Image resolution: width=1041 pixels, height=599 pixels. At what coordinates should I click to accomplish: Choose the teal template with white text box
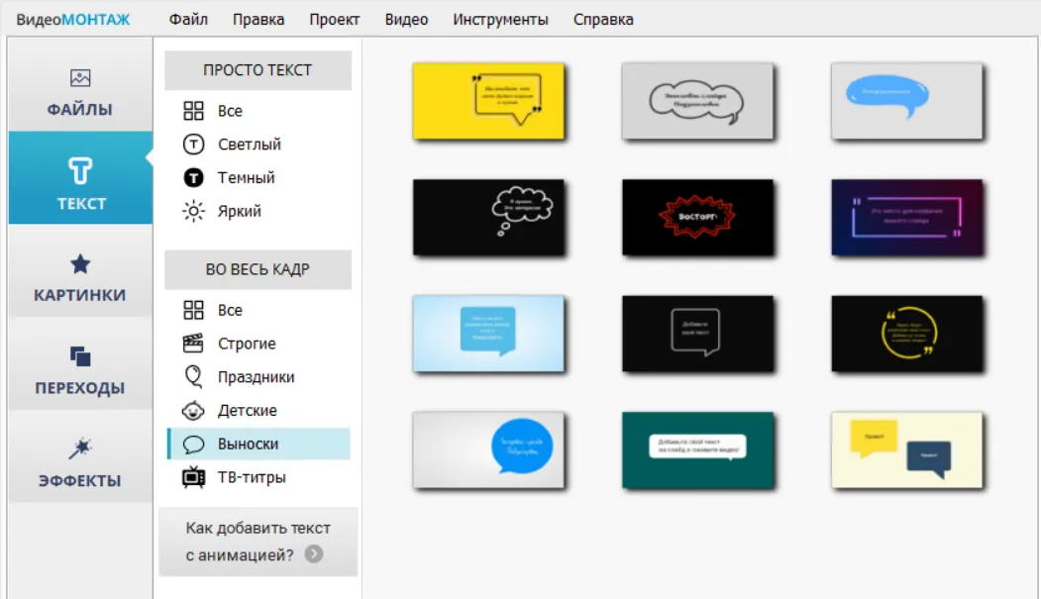click(697, 450)
